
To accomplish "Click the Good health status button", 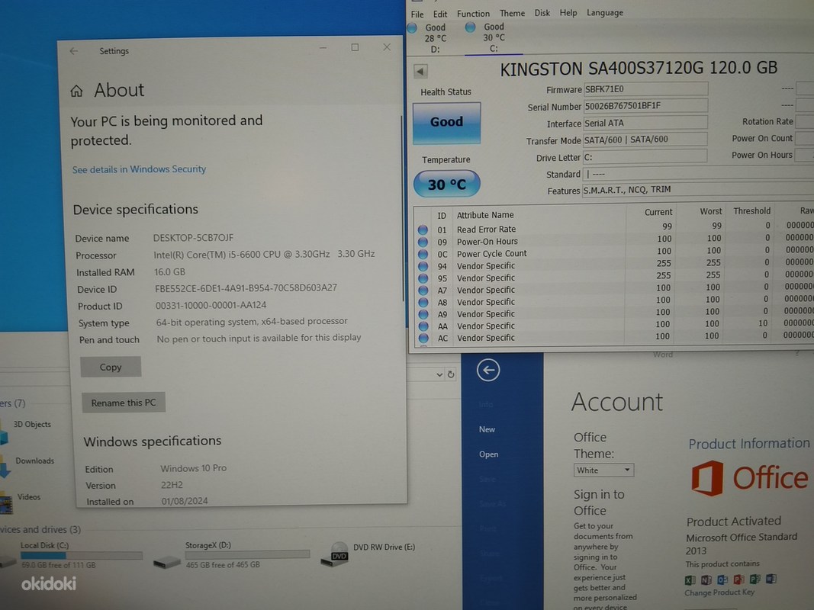I will click(x=446, y=122).
